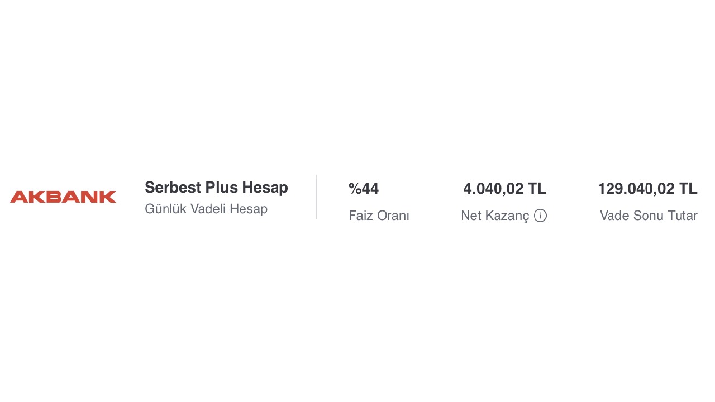This screenshot has width=715, height=402.
Task: Click the Günlük Vadeli Hesap subtitle
Action: 206,209
